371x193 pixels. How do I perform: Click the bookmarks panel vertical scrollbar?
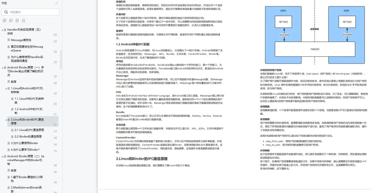61,60
